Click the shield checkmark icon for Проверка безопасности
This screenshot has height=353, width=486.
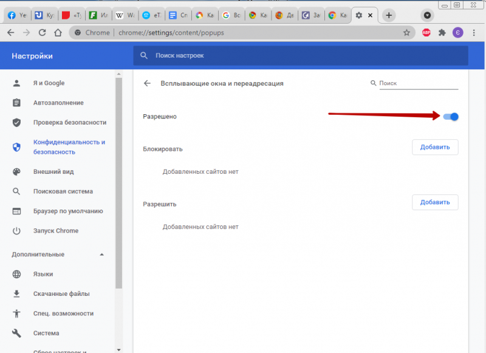(x=17, y=122)
